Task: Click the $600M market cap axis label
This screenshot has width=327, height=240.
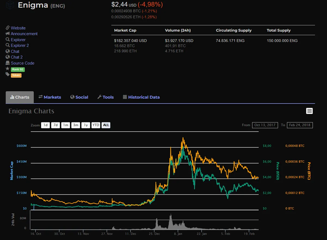Action: point(22,146)
